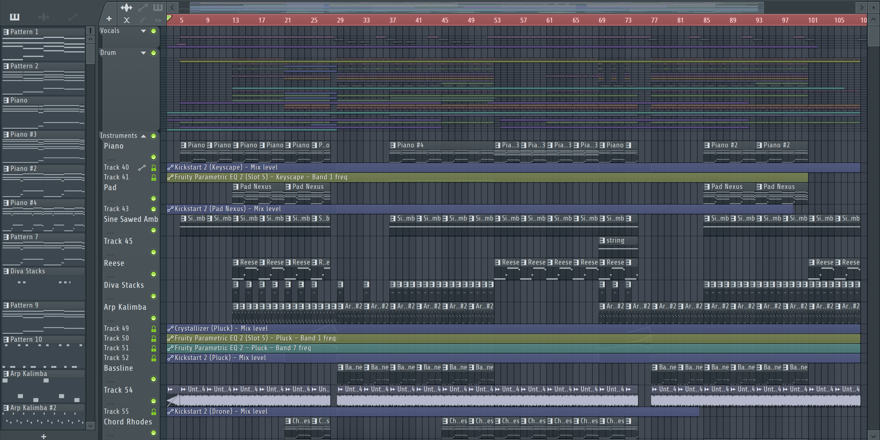Mute the Drum group track

[x=154, y=53]
